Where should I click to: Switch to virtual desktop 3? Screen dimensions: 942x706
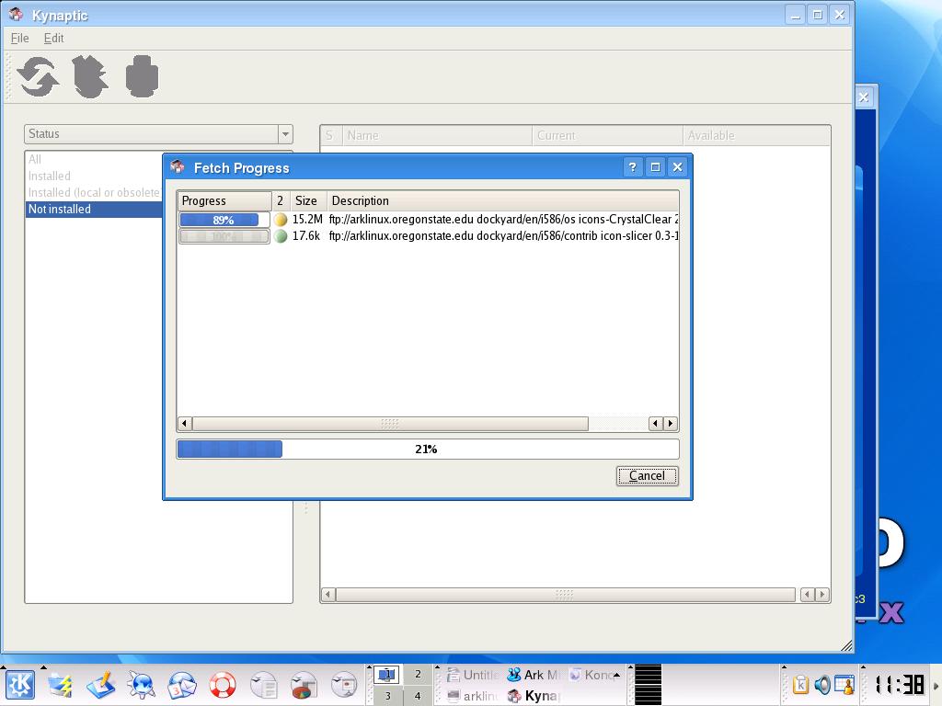(x=387, y=696)
